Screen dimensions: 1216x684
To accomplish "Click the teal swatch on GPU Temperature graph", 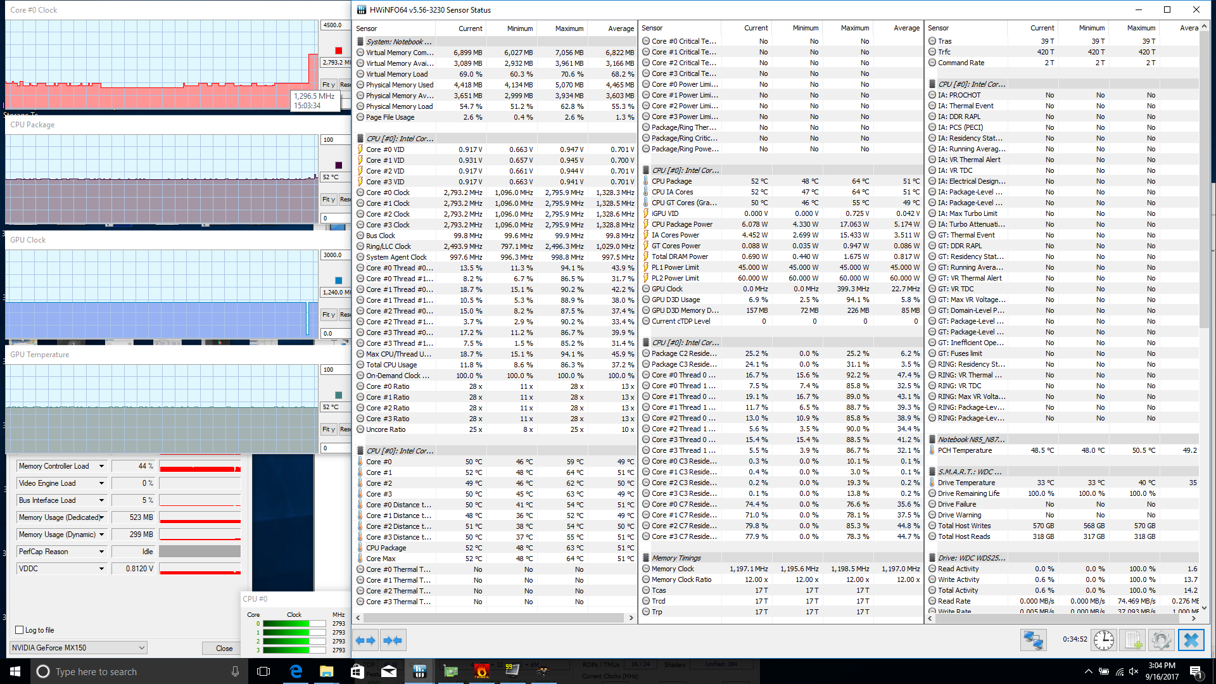I will point(339,395).
